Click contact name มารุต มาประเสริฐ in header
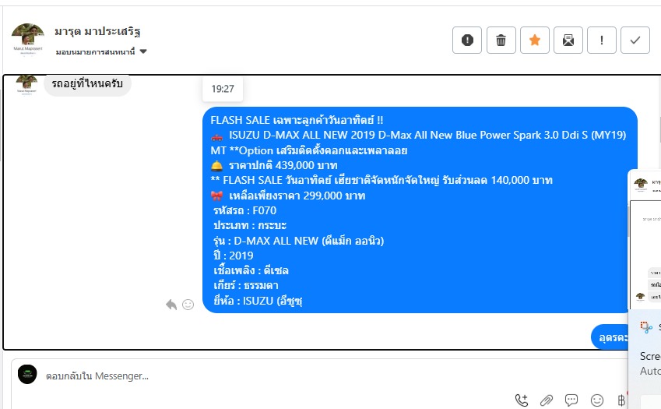Image resolution: width=661 pixels, height=409 pixels. [97, 32]
